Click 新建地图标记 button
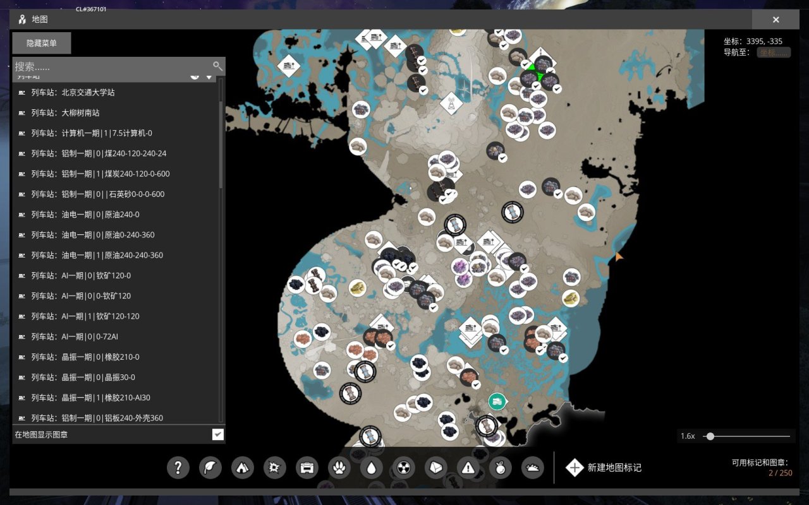This screenshot has height=505, width=809. coord(604,468)
